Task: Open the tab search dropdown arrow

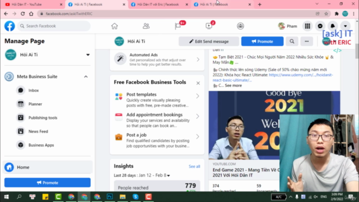Action: [x=317, y=4]
